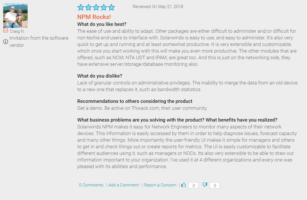Click the fifth rating star
Viewport: 307px width, 200px height.
pyautogui.click(x=111, y=7)
